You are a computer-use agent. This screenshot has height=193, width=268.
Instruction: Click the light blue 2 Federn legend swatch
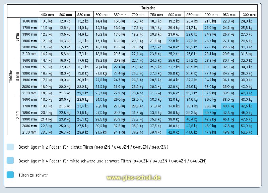click(x=10, y=147)
